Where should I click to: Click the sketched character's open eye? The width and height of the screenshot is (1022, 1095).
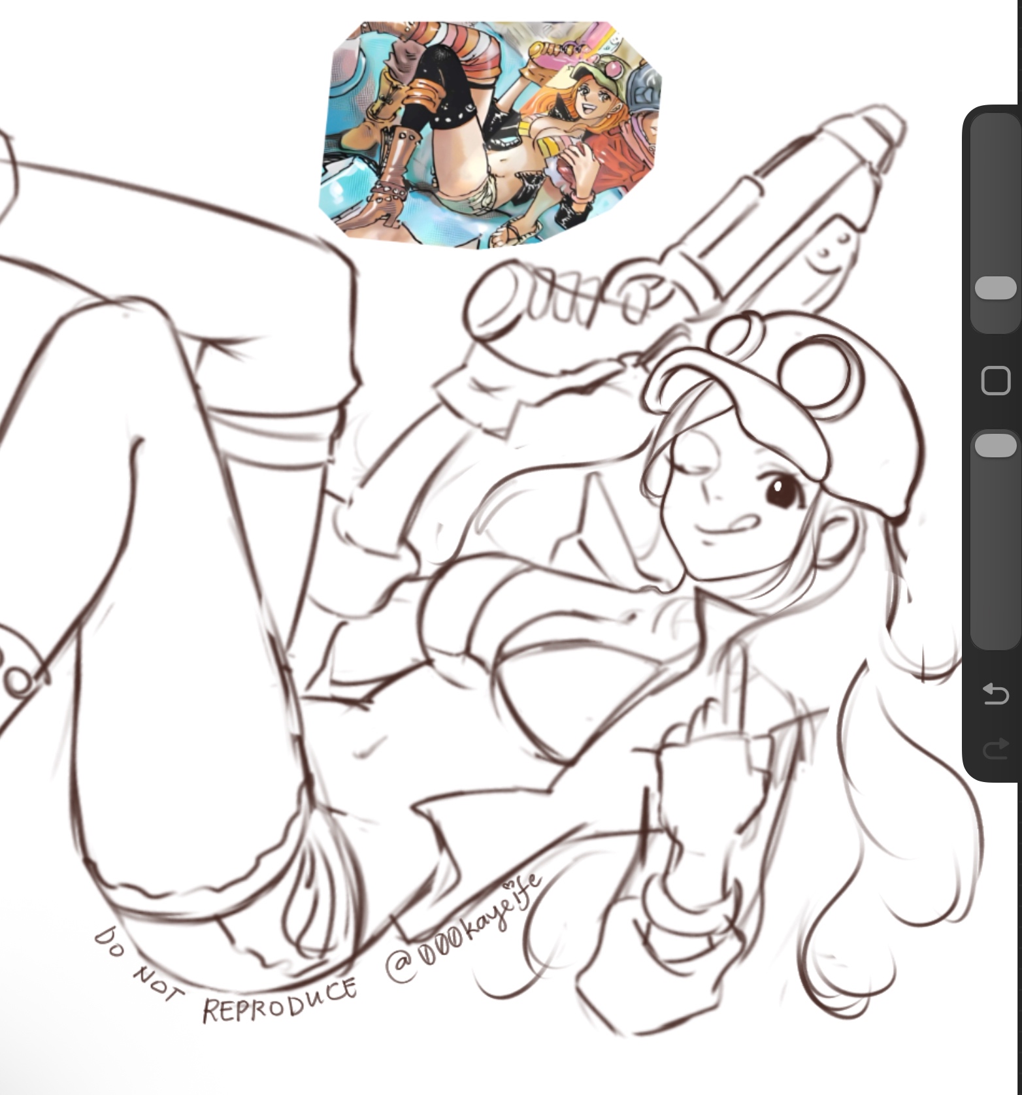point(781,491)
